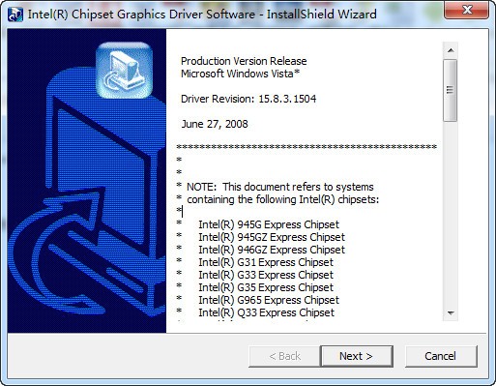
Task: Click the disabled Back button
Action: coord(284,356)
